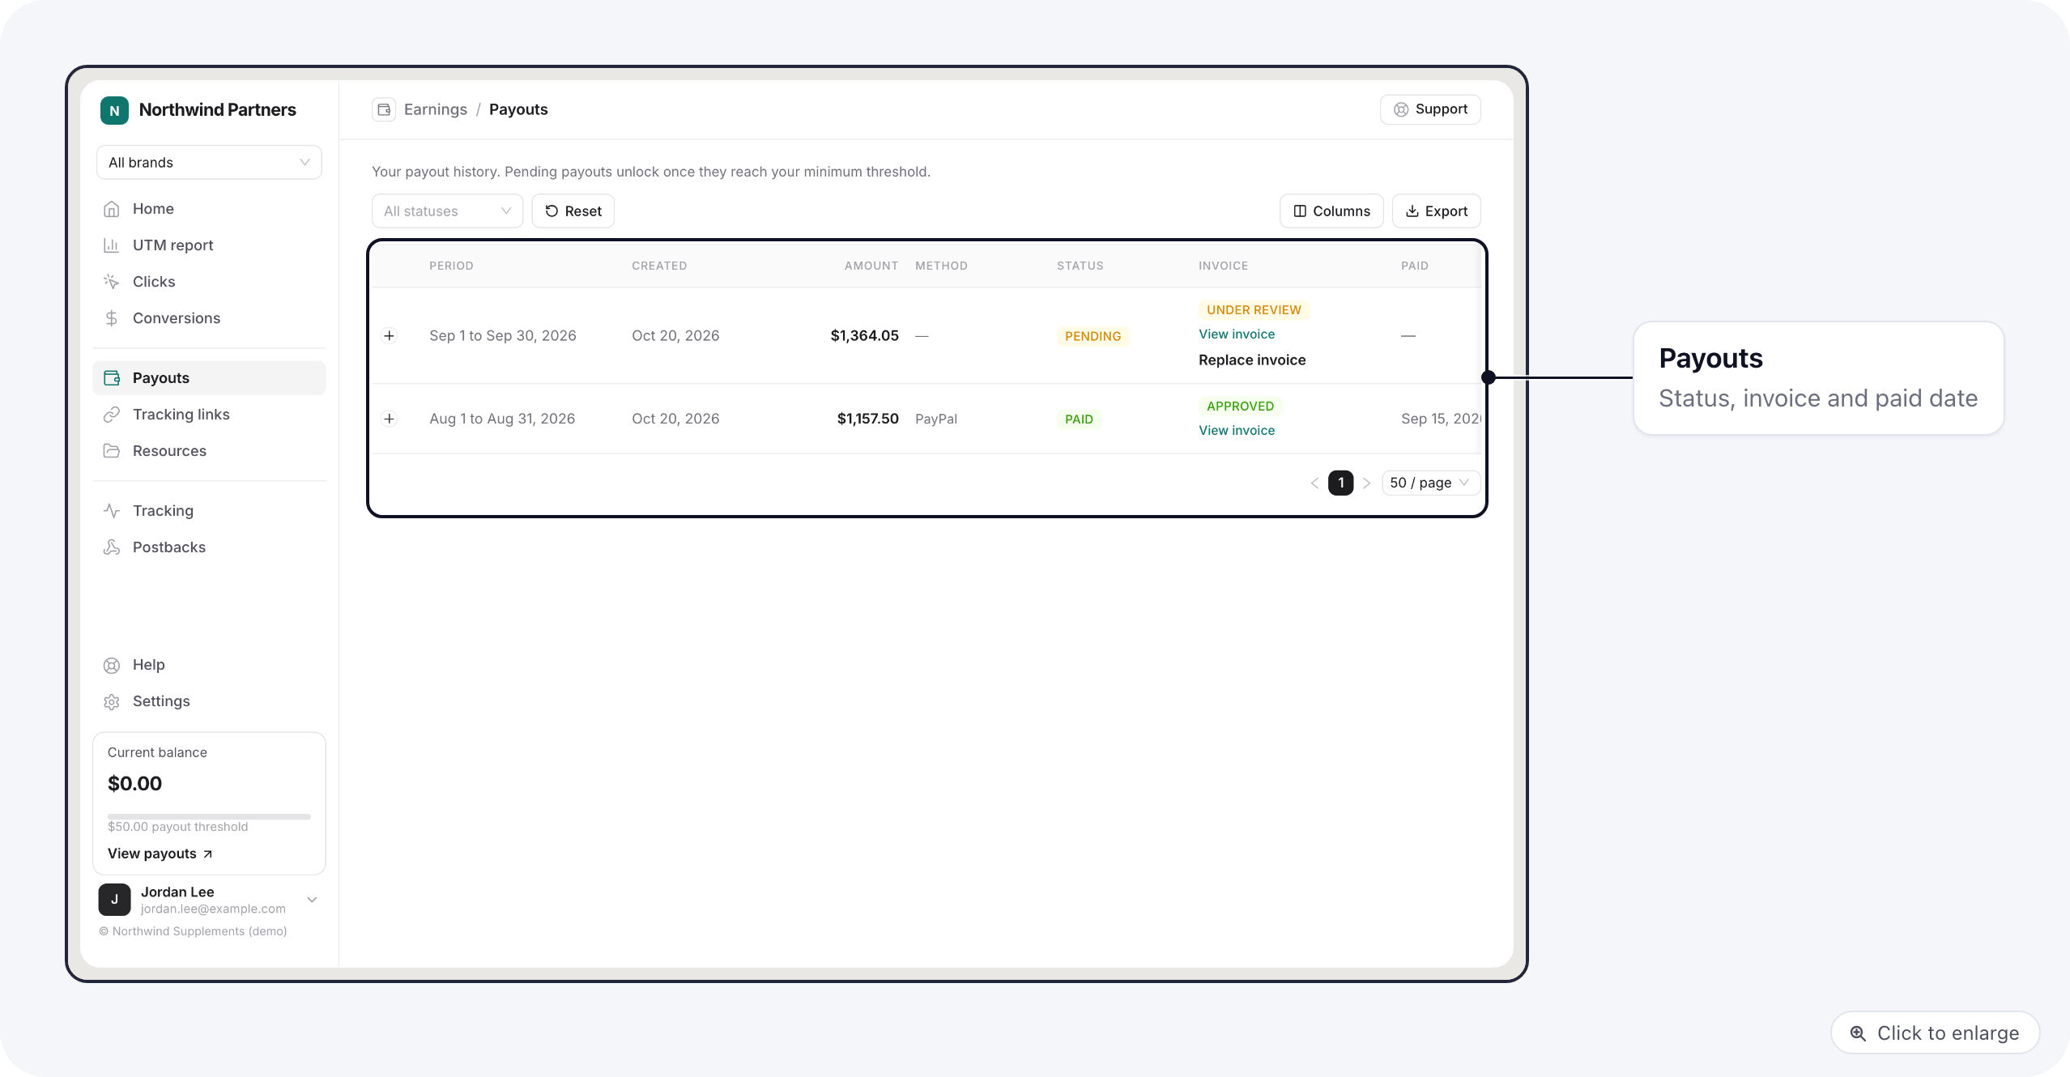Click the magnifier icon in Click to enlarge
This screenshot has width=2070, height=1077.
point(1858,1033)
